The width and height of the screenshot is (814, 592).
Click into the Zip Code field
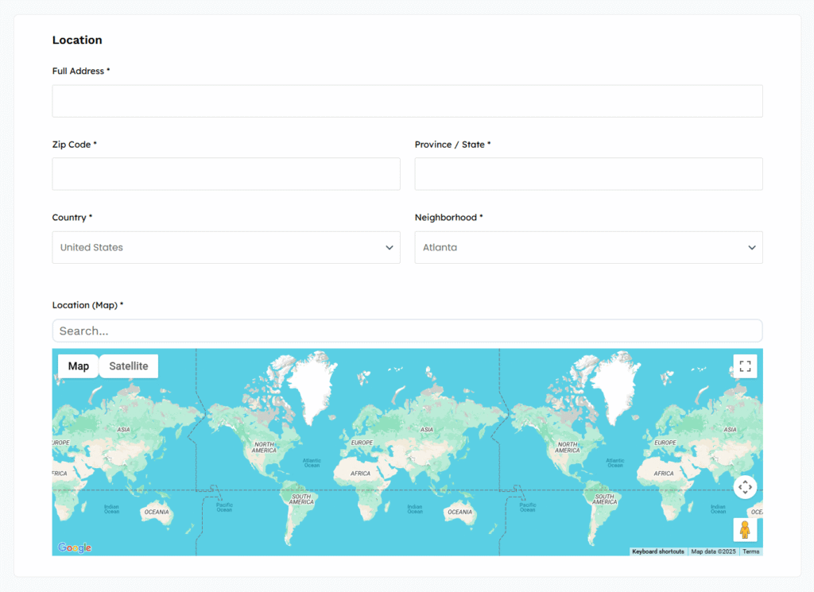click(x=226, y=174)
